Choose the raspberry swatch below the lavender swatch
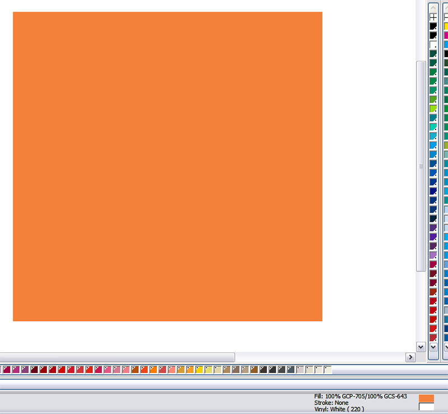The height and width of the screenshot is (414, 448). (433, 264)
